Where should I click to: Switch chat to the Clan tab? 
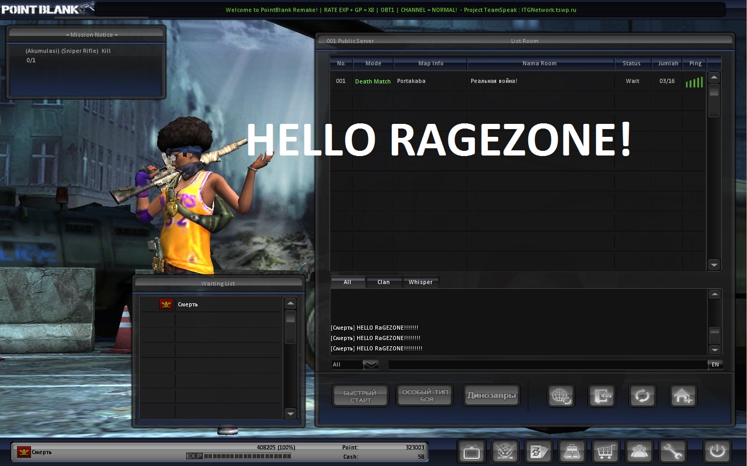384,282
